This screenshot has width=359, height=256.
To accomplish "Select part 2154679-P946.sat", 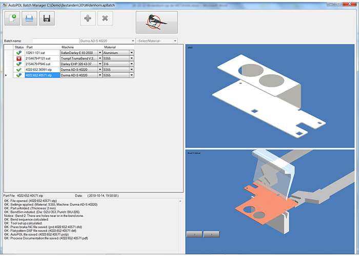I will [x=43, y=64].
